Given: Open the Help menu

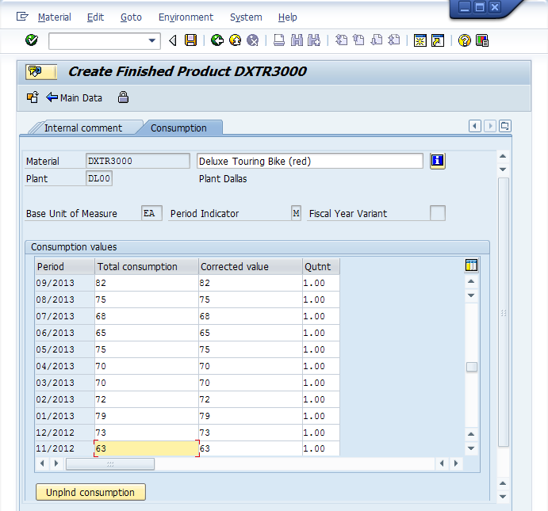Looking at the screenshot, I should pyautogui.click(x=288, y=17).
